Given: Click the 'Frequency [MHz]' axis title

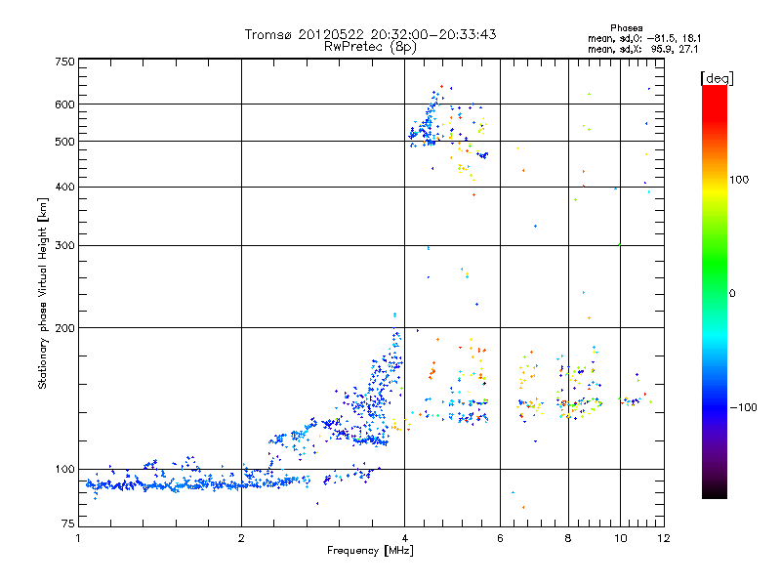Looking at the screenshot, I should [370, 551].
